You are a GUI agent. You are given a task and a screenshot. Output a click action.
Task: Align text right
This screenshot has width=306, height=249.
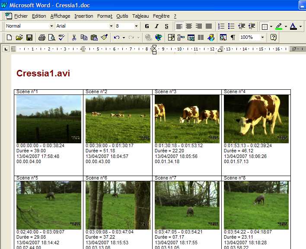tap(199, 26)
